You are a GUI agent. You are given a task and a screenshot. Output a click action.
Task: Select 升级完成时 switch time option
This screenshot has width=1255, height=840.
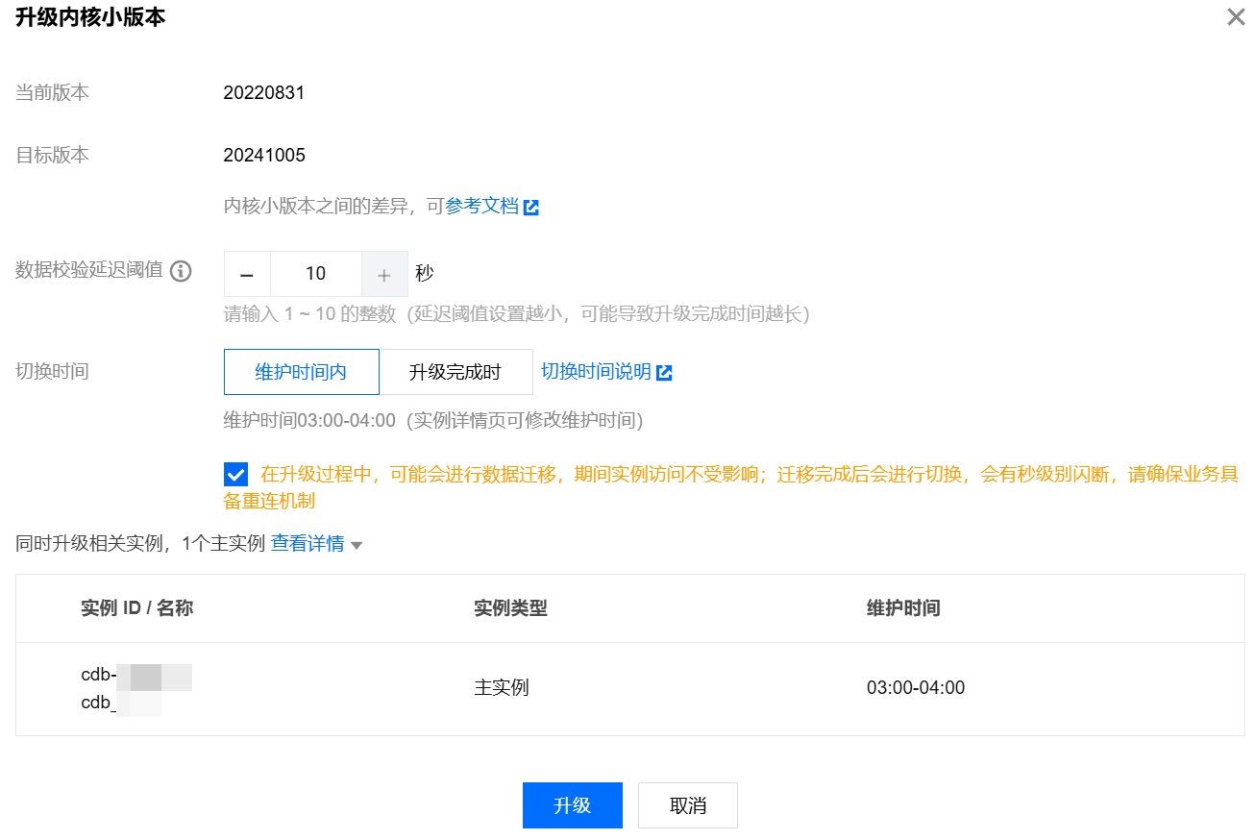(x=455, y=372)
